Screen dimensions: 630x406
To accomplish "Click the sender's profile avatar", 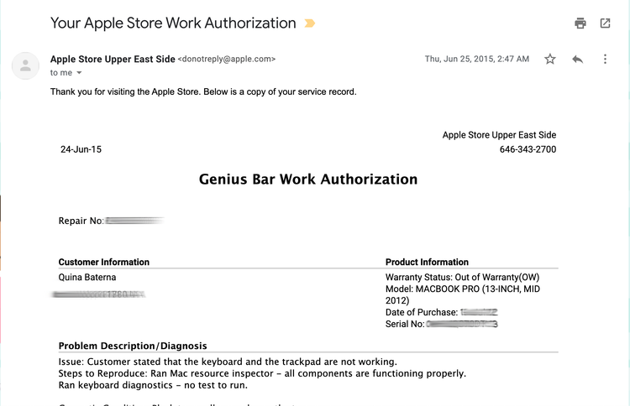I will 26,65.
